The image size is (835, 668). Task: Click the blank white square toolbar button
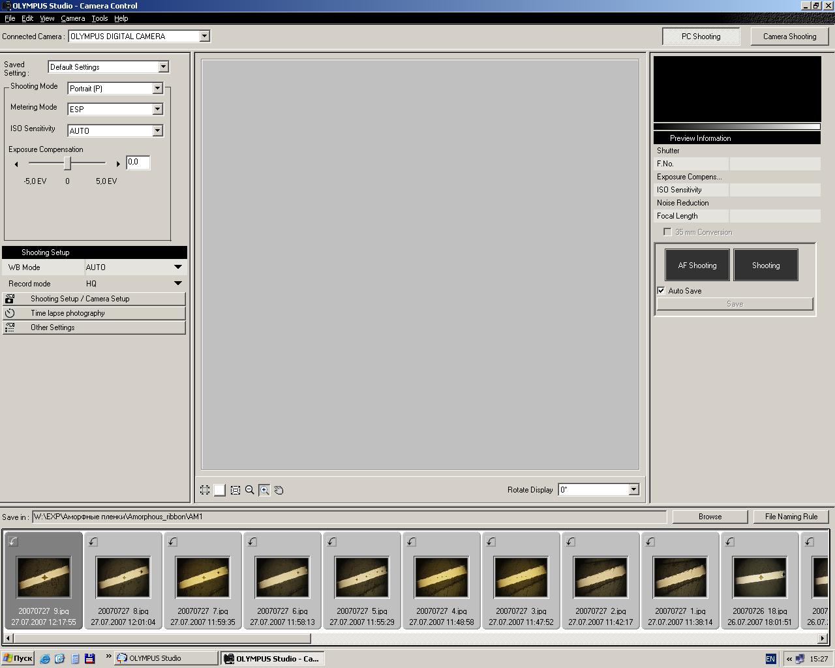[220, 490]
